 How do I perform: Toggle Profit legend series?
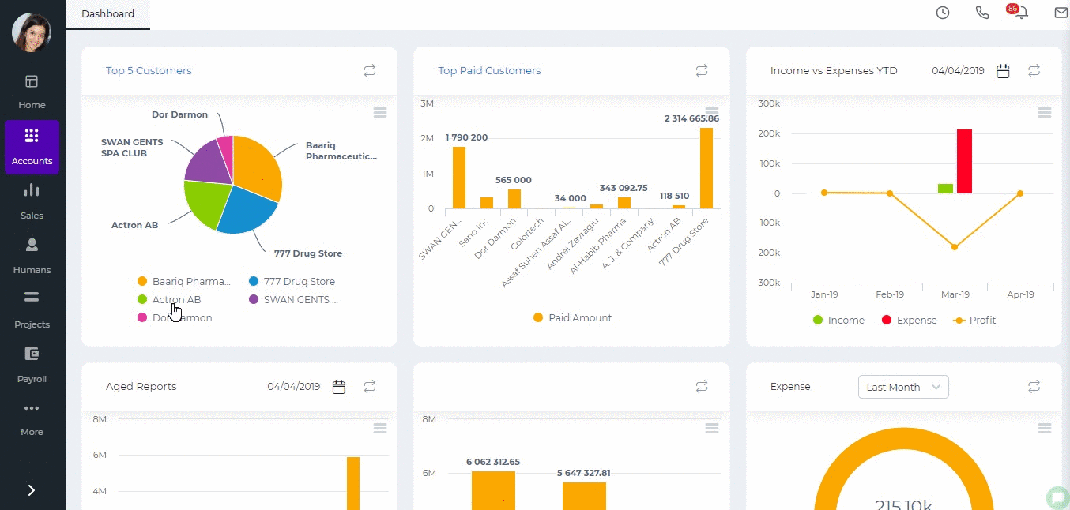(x=974, y=320)
